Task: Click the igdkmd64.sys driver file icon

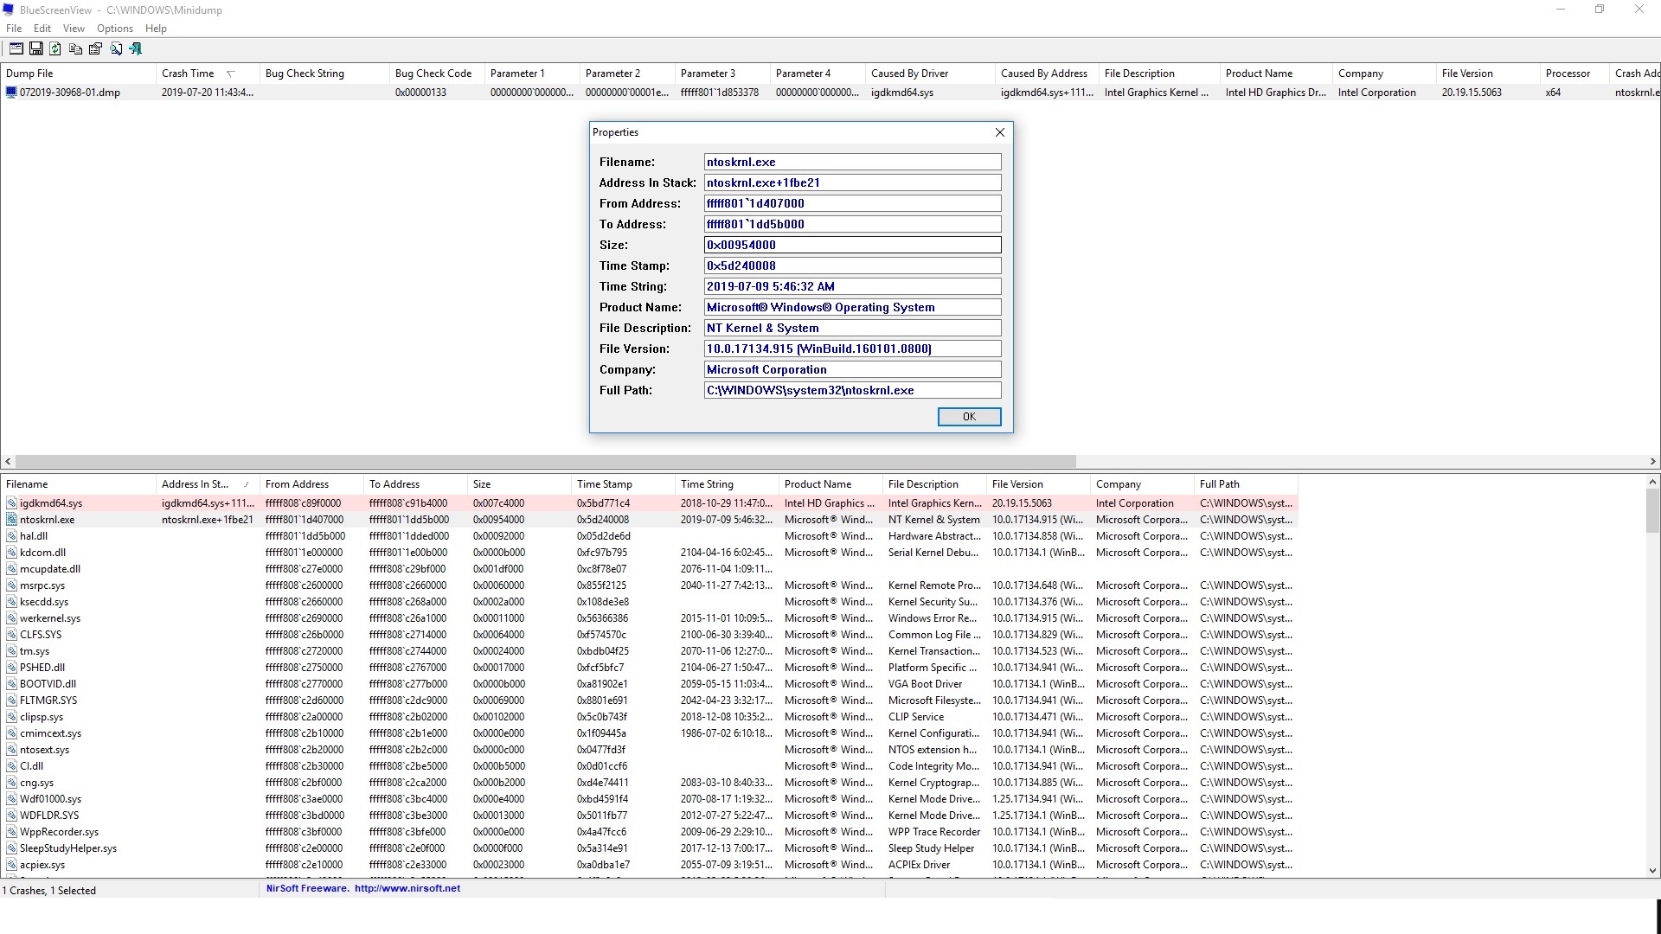Action: click(11, 503)
